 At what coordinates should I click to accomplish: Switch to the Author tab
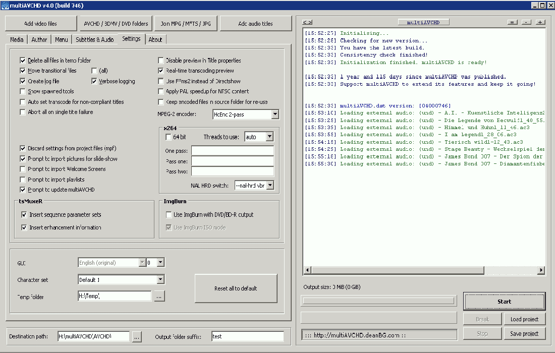tap(39, 39)
